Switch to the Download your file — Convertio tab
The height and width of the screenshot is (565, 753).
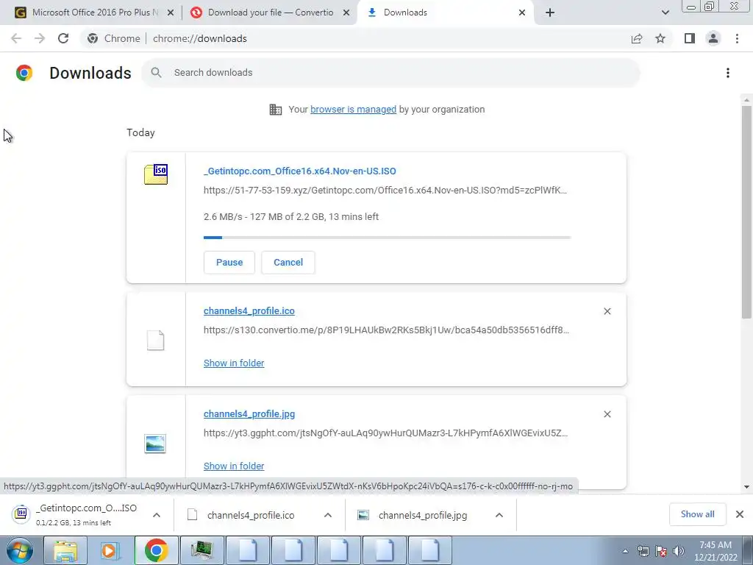(x=271, y=13)
